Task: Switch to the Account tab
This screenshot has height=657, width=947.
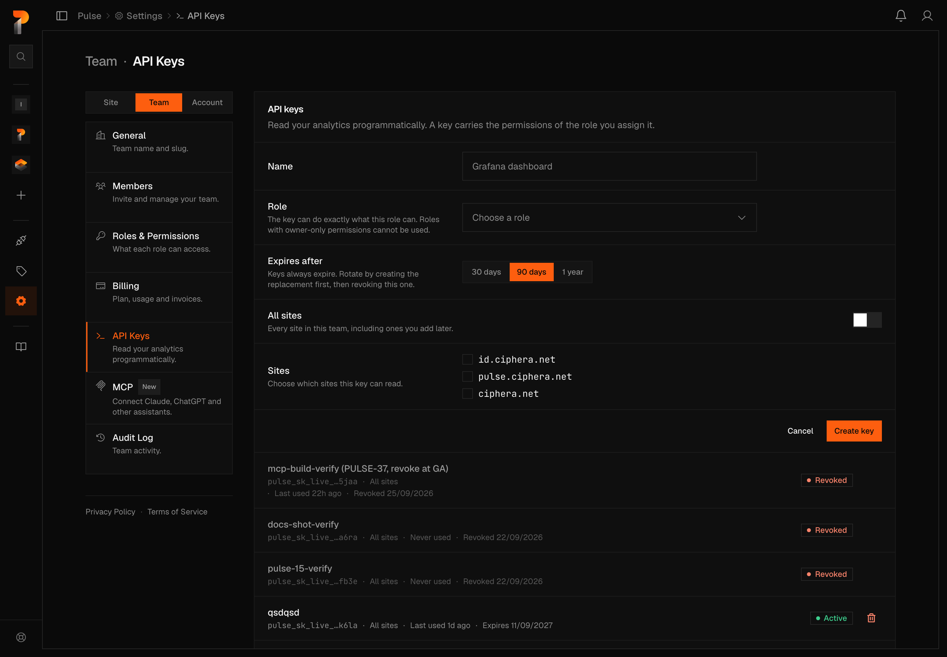Action: [x=207, y=102]
